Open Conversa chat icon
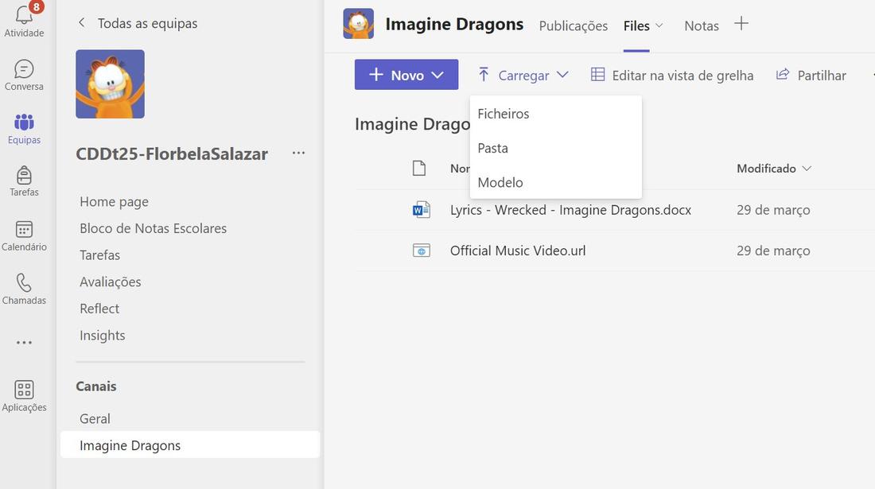Viewport: 875px width, 489px height. (24, 69)
